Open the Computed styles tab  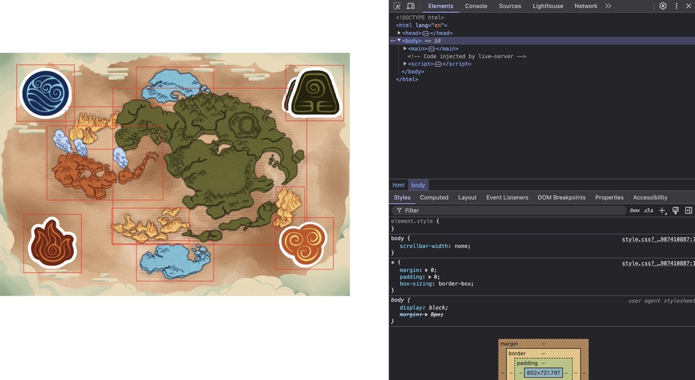pyautogui.click(x=434, y=198)
